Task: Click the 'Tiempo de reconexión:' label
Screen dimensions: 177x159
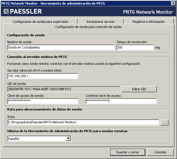Action: click(x=132, y=42)
